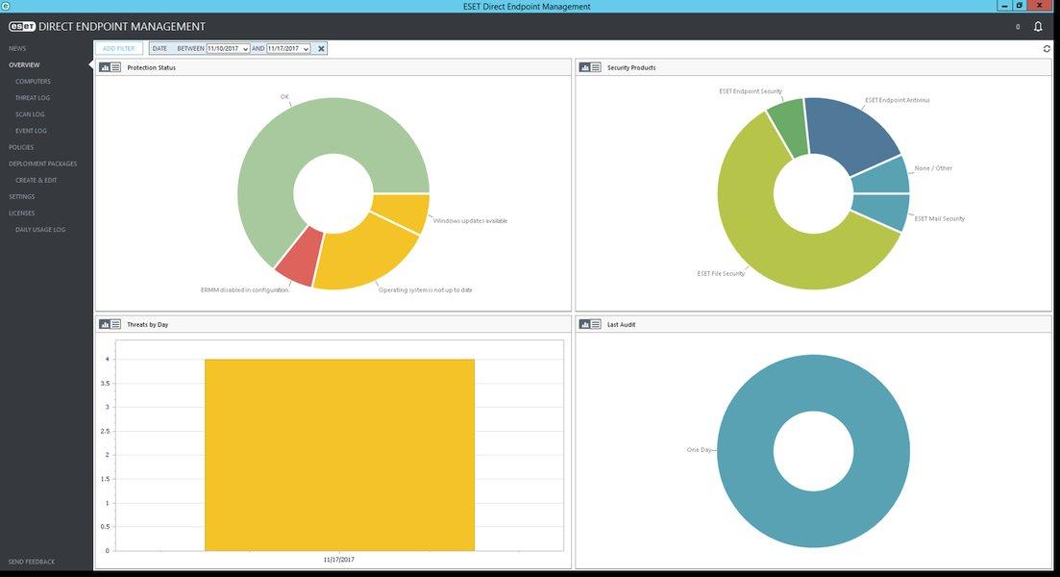Click the notification count 0 in the header

[1018, 27]
